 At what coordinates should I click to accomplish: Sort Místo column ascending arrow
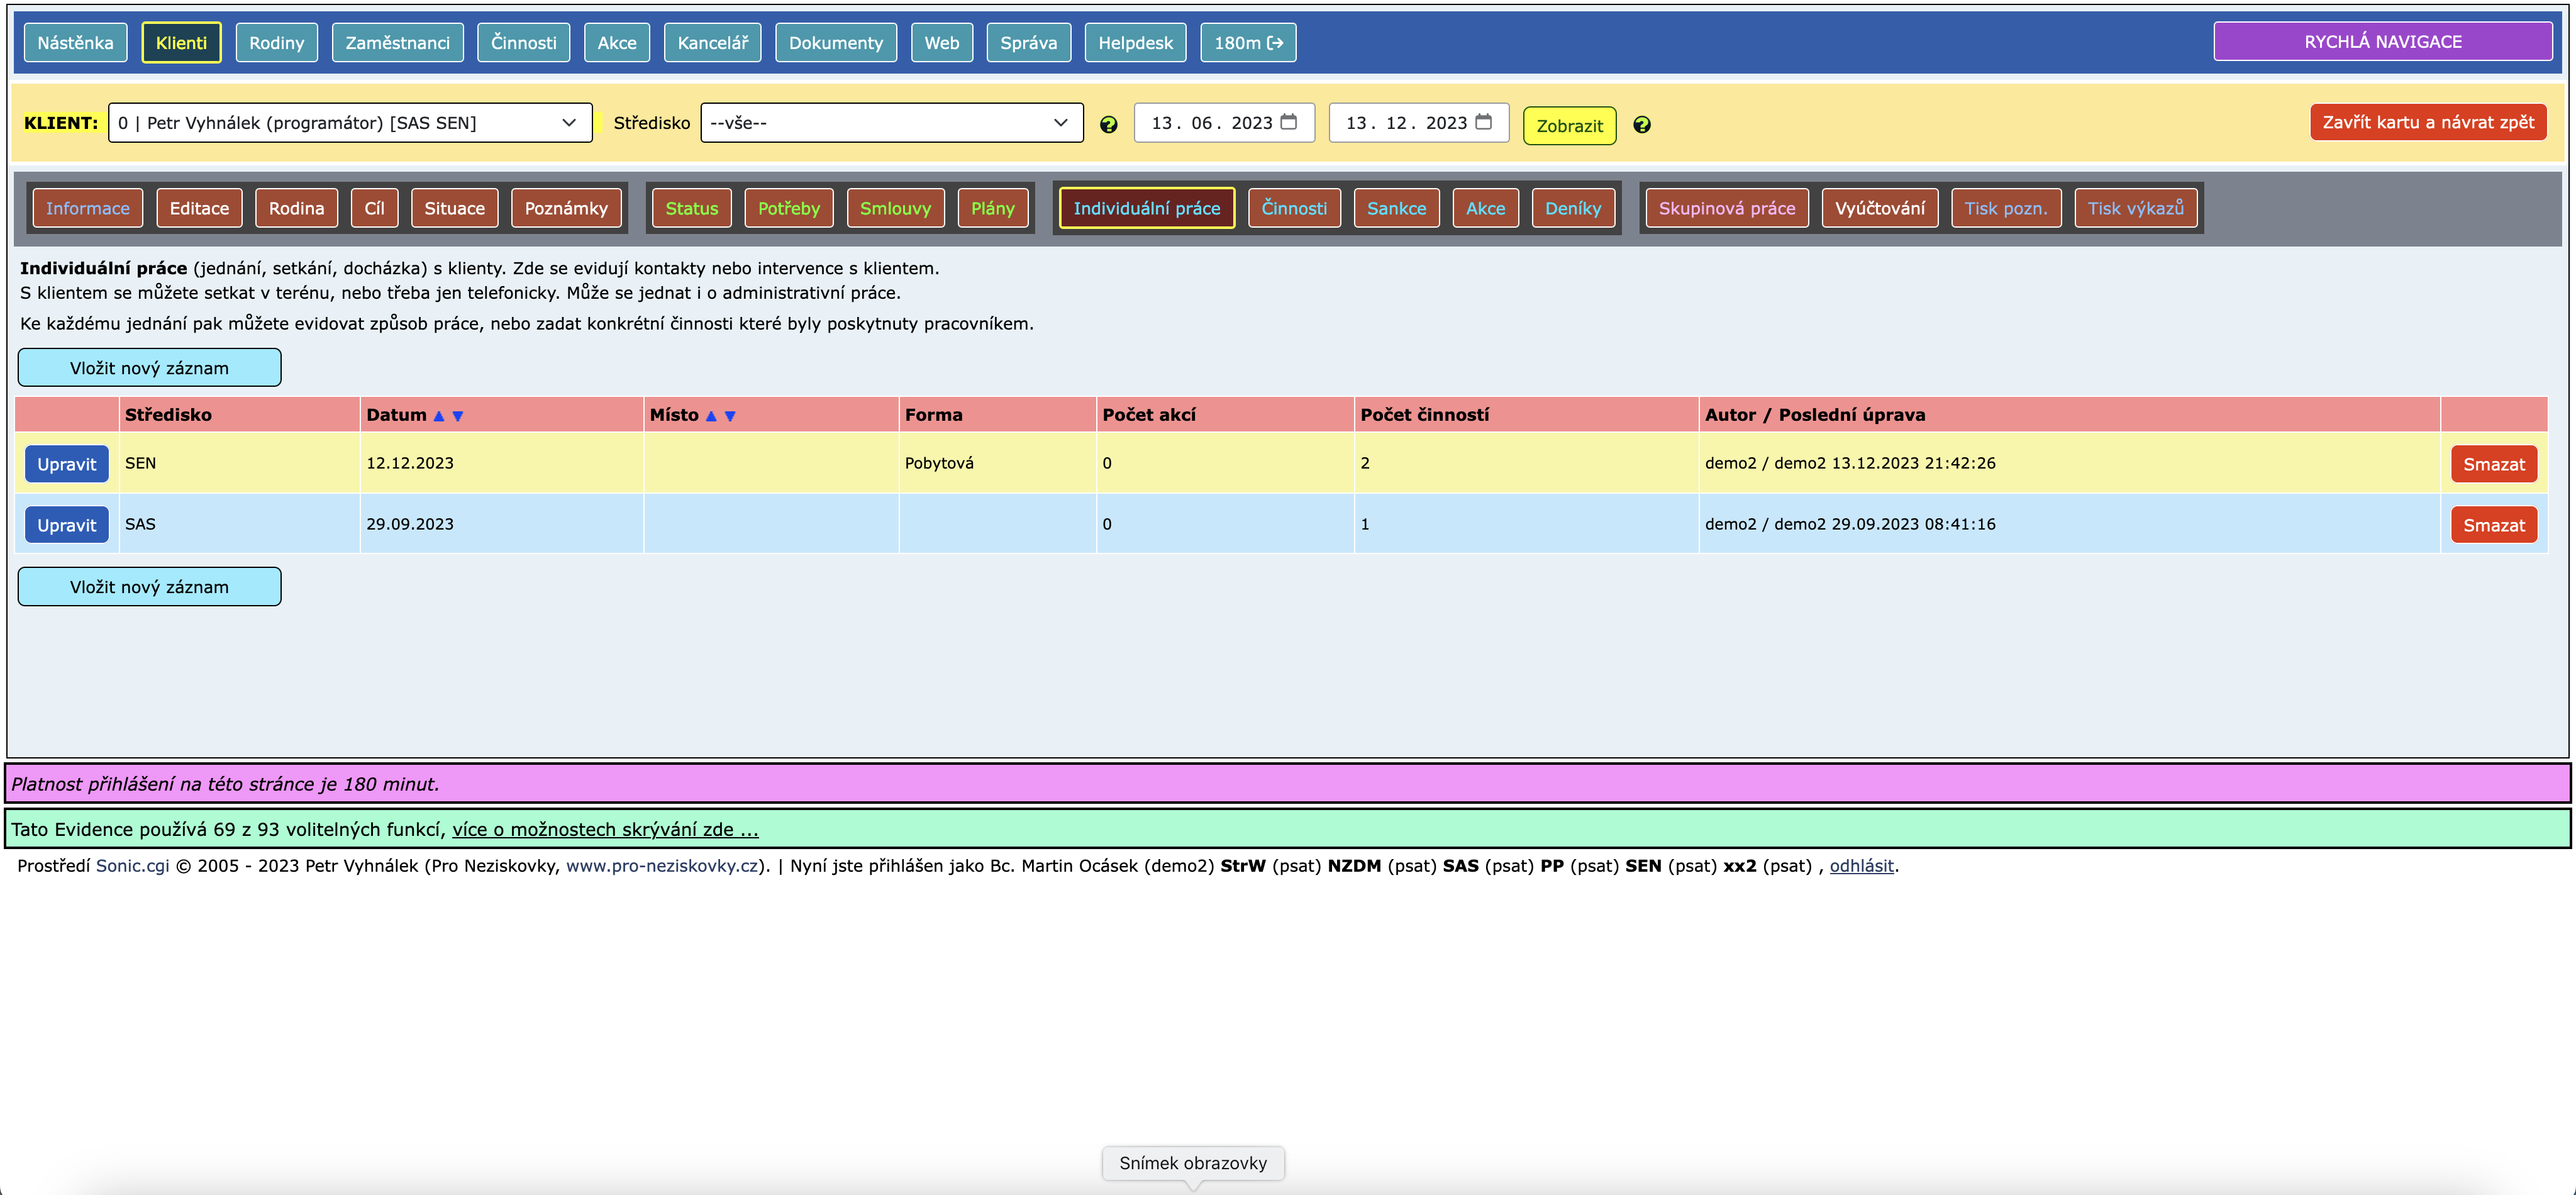pyautogui.click(x=711, y=416)
